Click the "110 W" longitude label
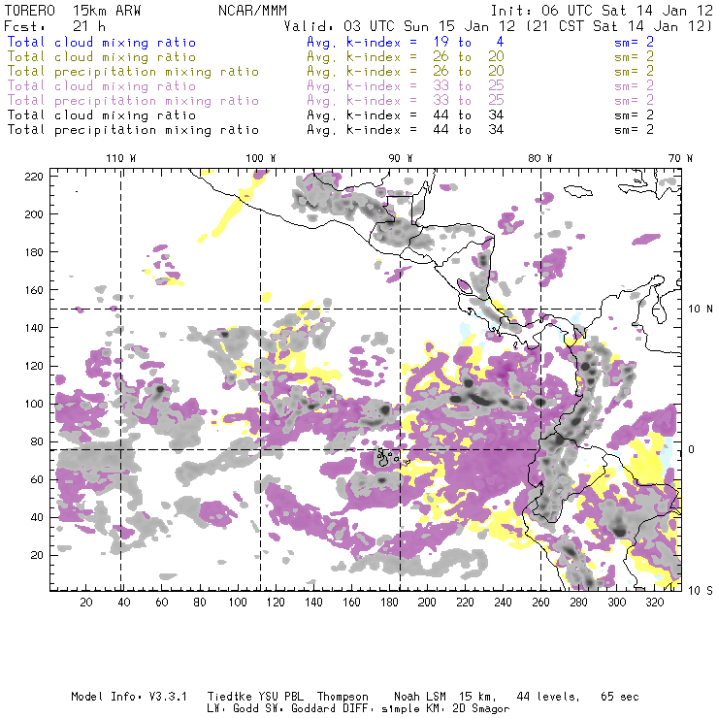The height and width of the screenshot is (718, 718). point(121,158)
